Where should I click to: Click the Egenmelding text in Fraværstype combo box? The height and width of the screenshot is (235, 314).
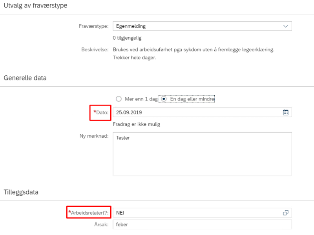click(131, 26)
